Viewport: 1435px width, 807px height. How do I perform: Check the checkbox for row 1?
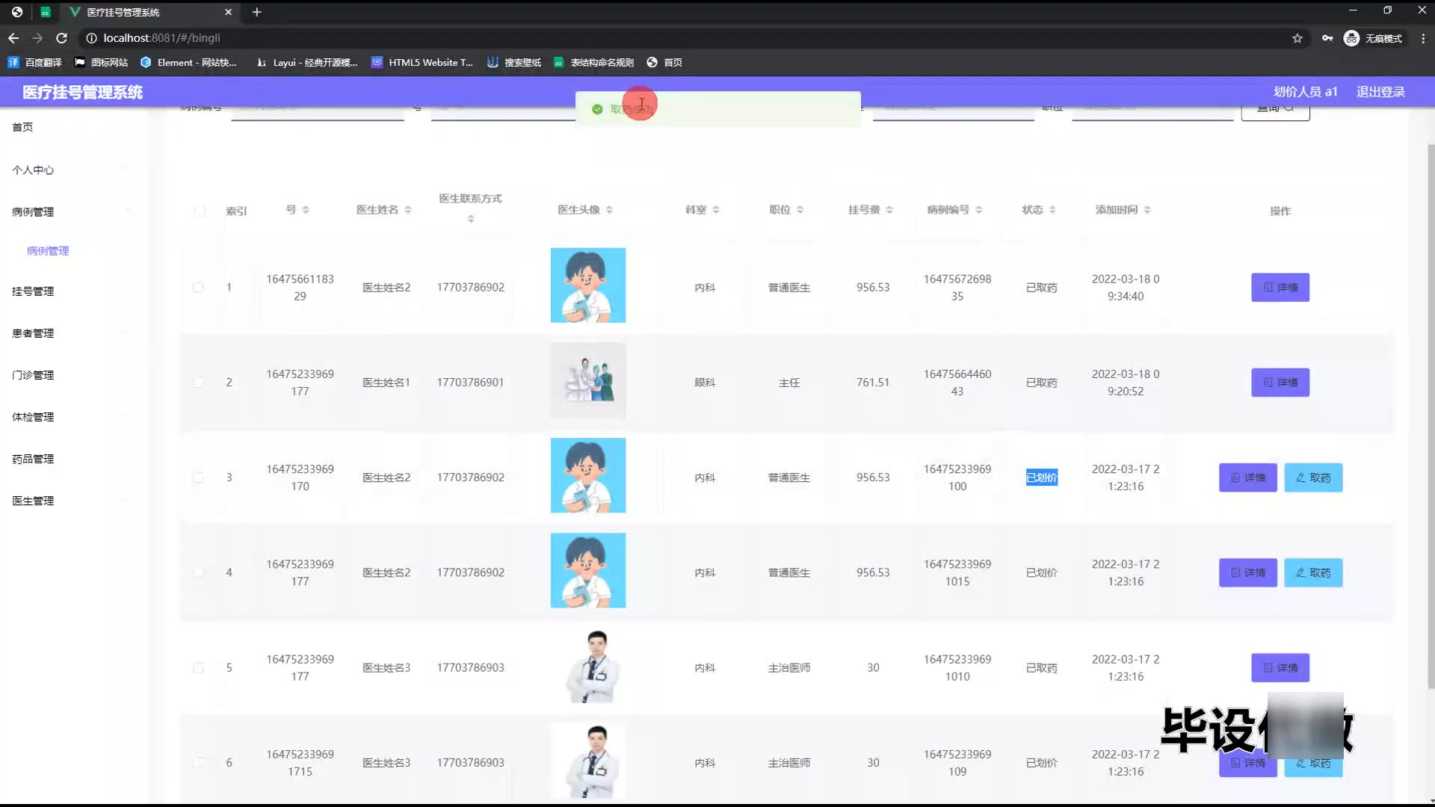coord(198,287)
